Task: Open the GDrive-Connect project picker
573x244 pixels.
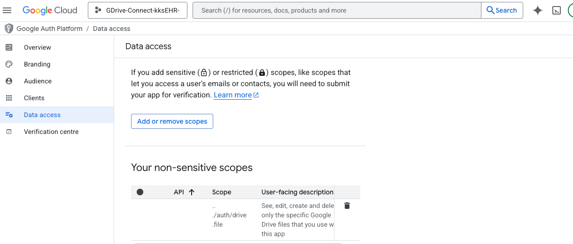Action: (137, 10)
